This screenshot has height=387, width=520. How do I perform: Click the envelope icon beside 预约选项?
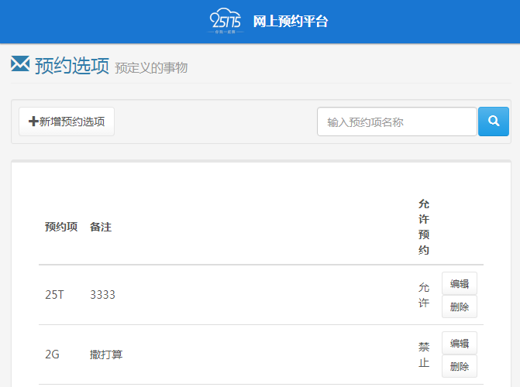point(20,64)
